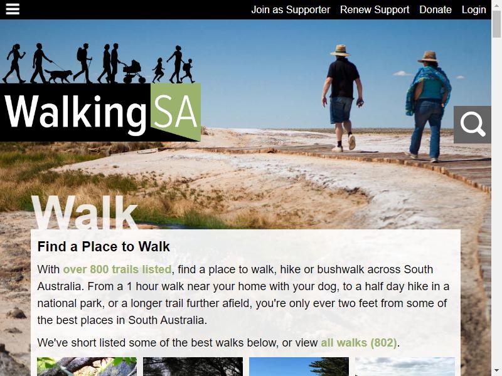Click the magnifying glass search icon
The width and height of the screenshot is (502, 376).
click(x=473, y=125)
